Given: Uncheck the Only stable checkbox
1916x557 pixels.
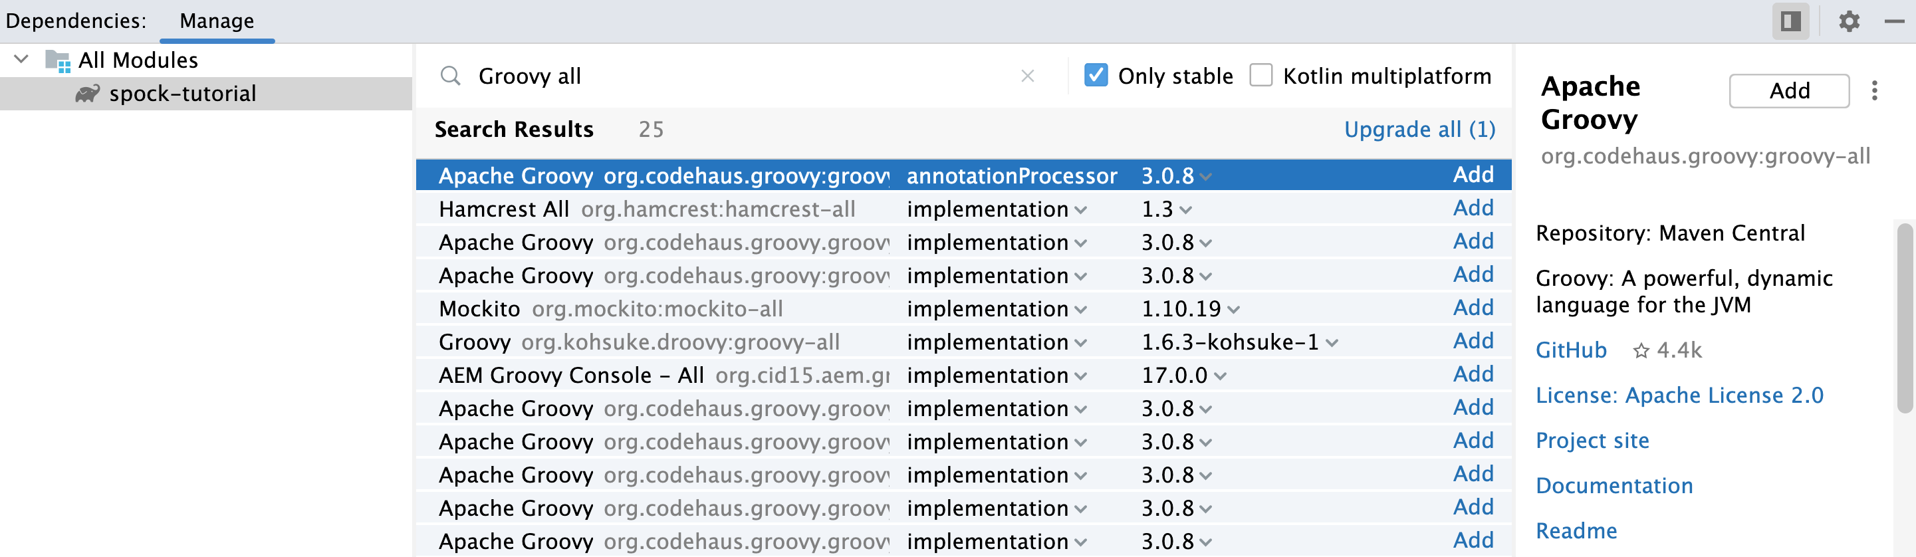Looking at the screenshot, I should coord(1096,75).
